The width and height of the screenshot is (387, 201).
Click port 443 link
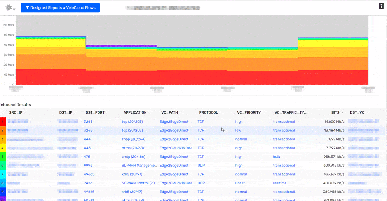pyautogui.click(x=87, y=148)
